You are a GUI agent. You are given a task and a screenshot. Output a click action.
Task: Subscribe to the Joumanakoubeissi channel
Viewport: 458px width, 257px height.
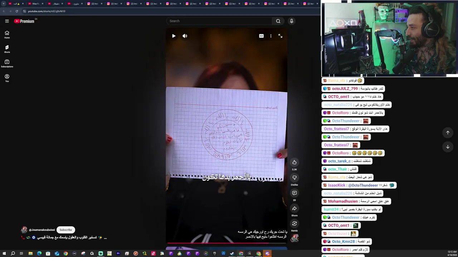tap(65, 230)
